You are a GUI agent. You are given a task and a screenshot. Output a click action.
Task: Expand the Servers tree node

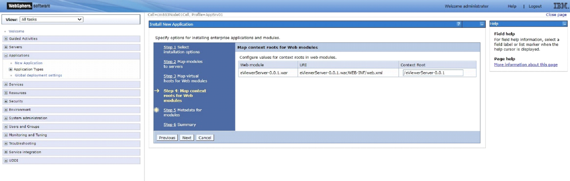pyautogui.click(x=6, y=47)
